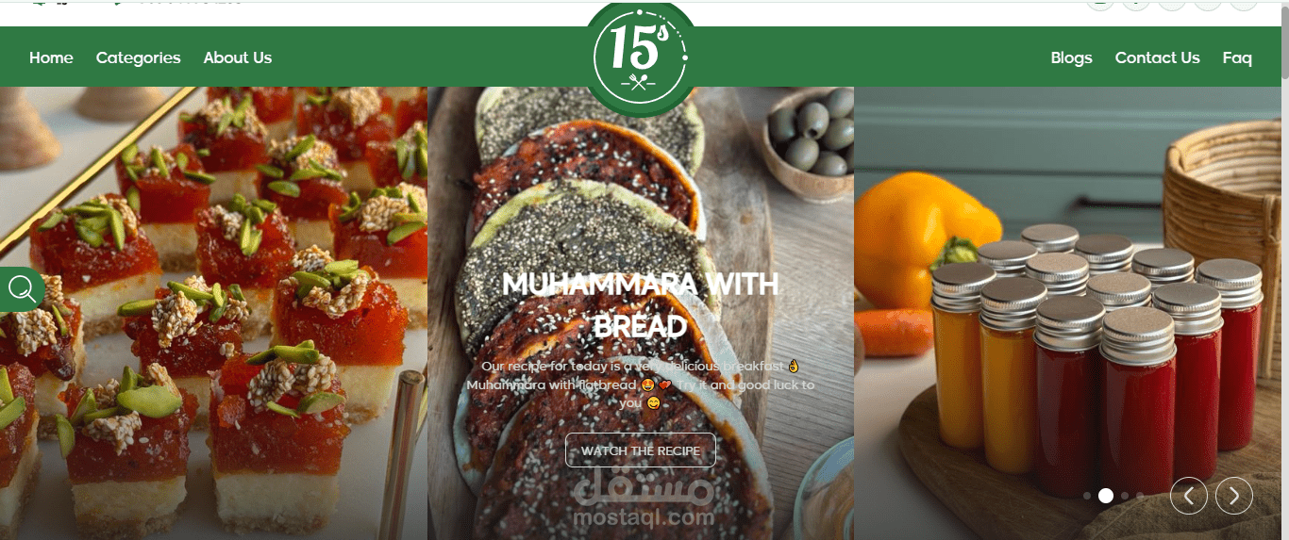Click the mostaql.com watermark
The width and height of the screenshot is (1289, 540).
[644, 501]
